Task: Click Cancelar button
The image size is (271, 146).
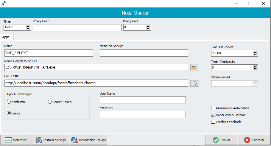Action: [x=254, y=140]
